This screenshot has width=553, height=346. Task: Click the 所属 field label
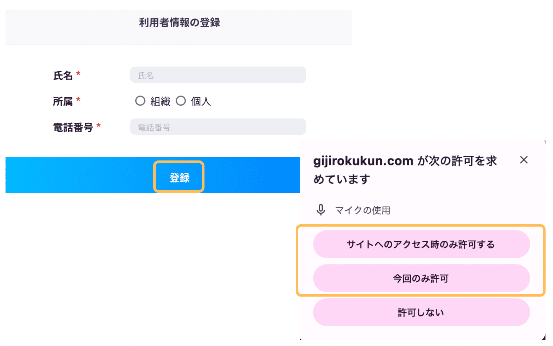point(63,101)
